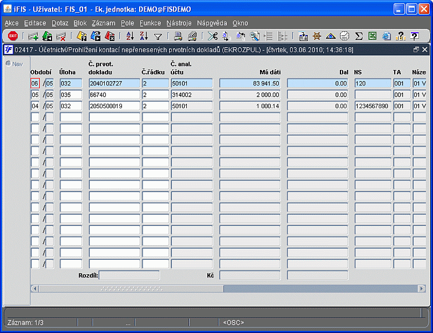Viewport: 433px width, 333px height.
Task: Open the Akce menu
Action: (x=12, y=23)
